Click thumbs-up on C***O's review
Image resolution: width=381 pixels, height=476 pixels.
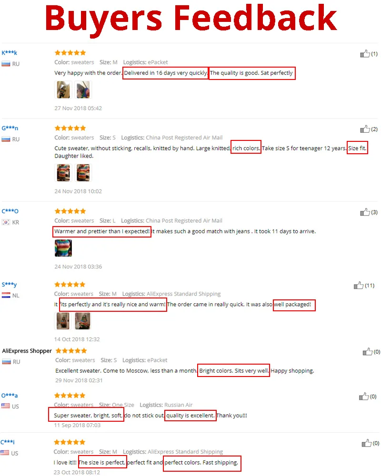[365, 212]
